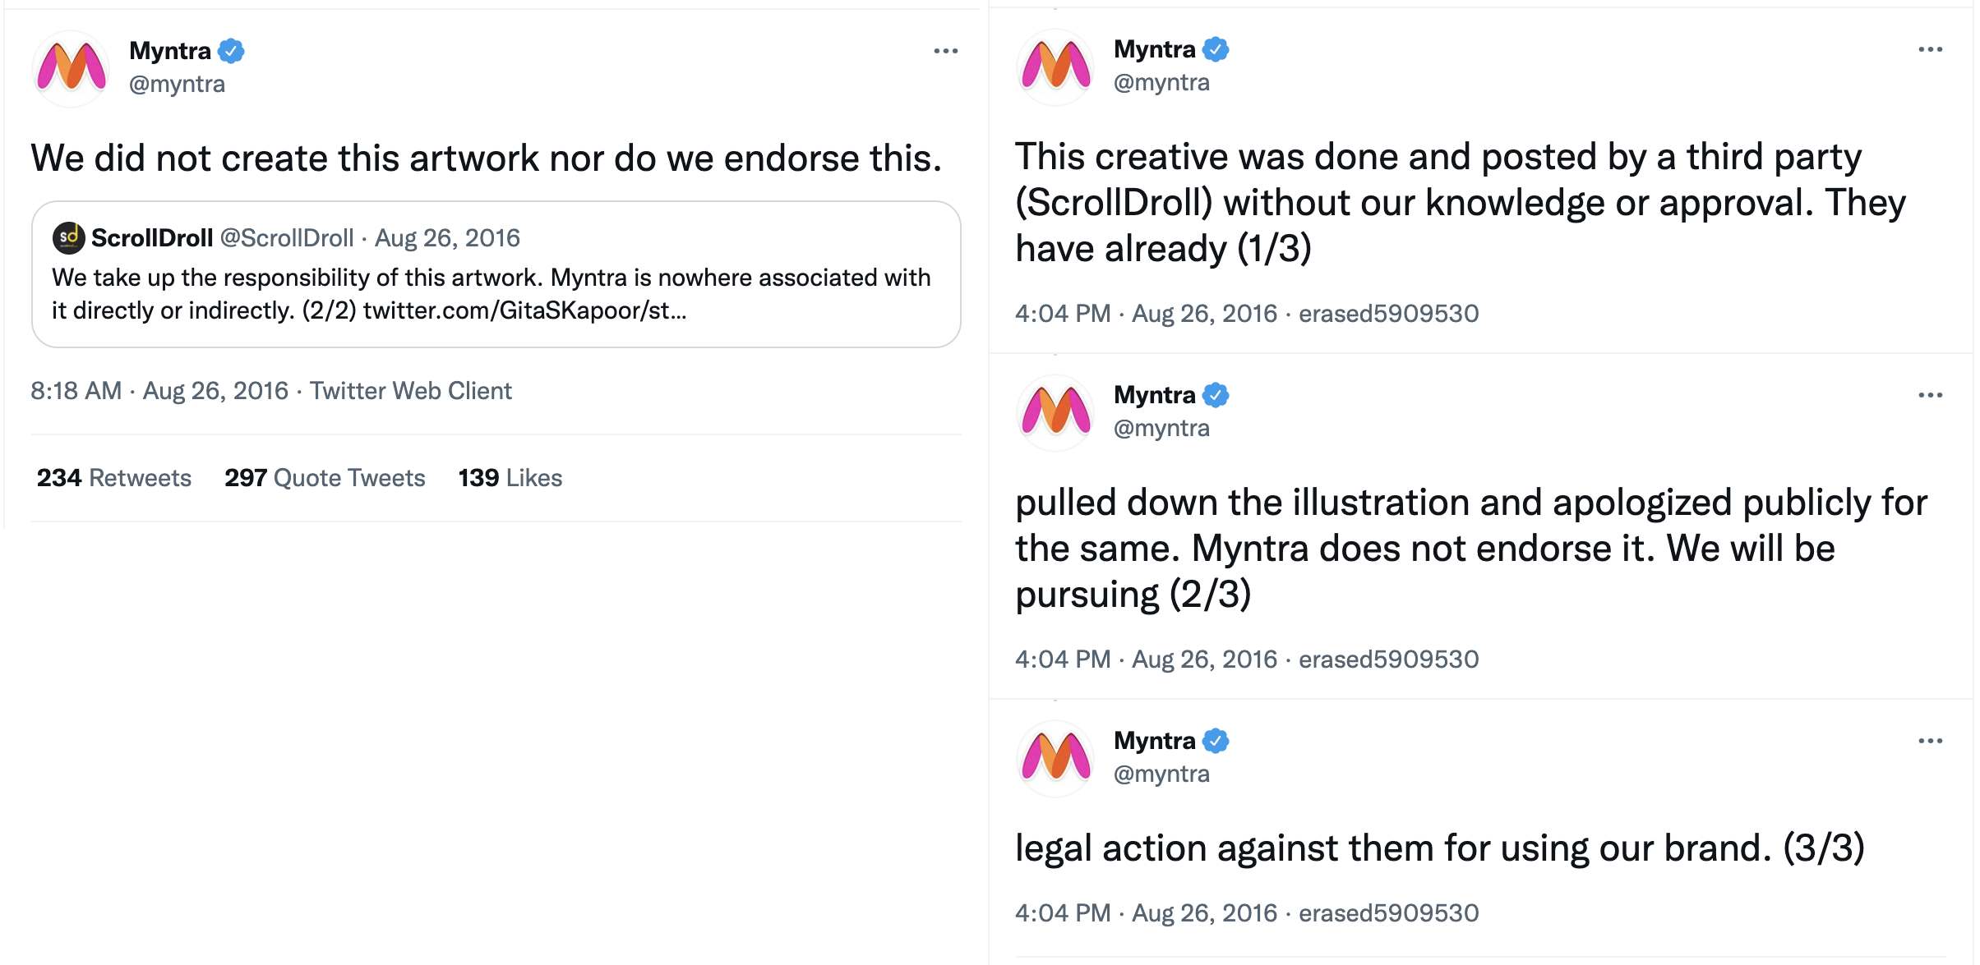Click verified badge on the (2/3) tweet
This screenshot has height=965, width=1980.
point(1216,395)
